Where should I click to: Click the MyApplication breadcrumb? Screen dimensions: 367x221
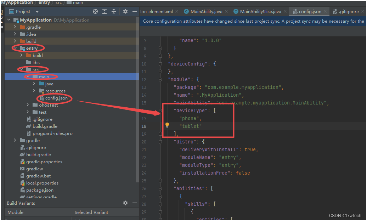pyautogui.click(x=17, y=2)
